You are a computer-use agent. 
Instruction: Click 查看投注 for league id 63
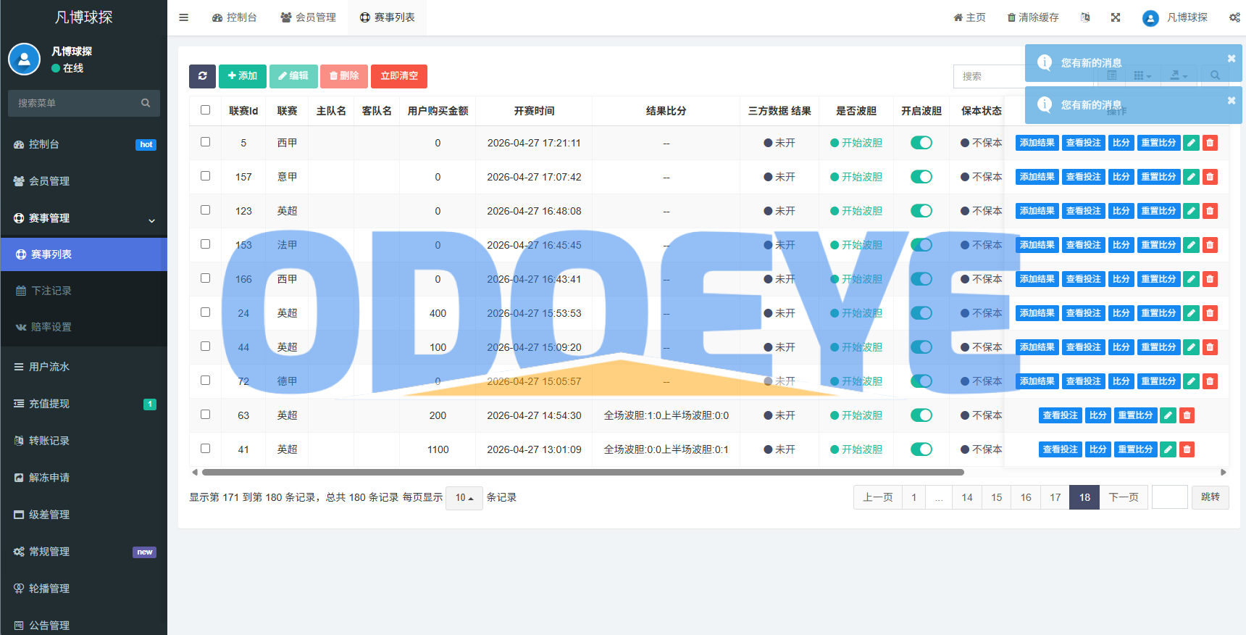tap(1061, 415)
